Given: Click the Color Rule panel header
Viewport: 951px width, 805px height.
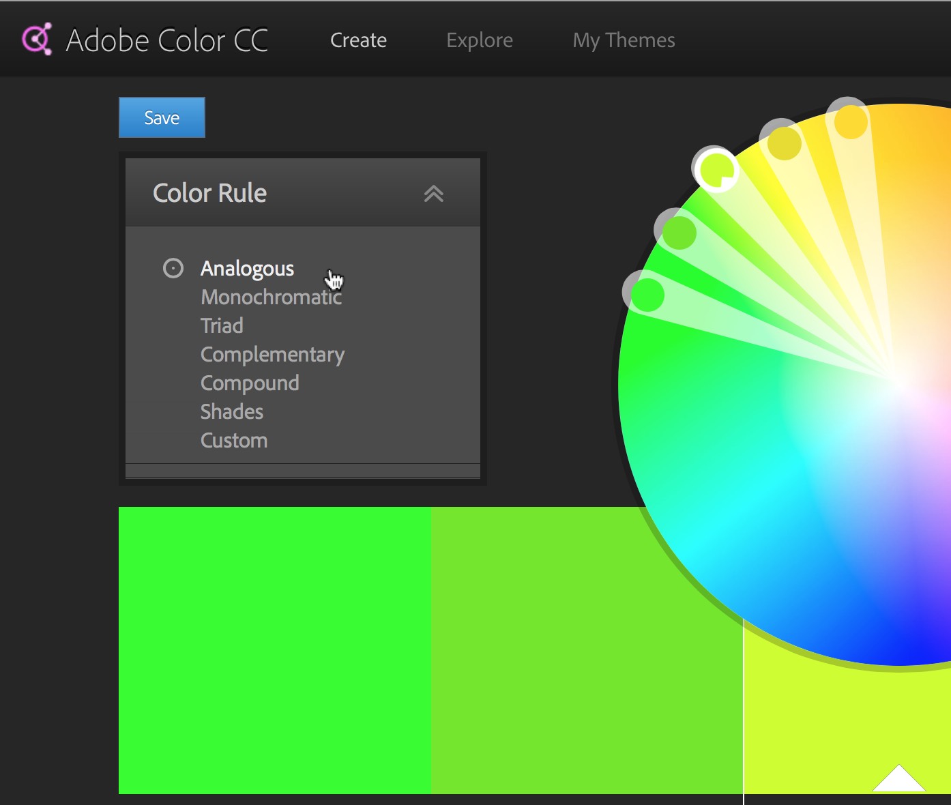Looking at the screenshot, I should [x=303, y=193].
